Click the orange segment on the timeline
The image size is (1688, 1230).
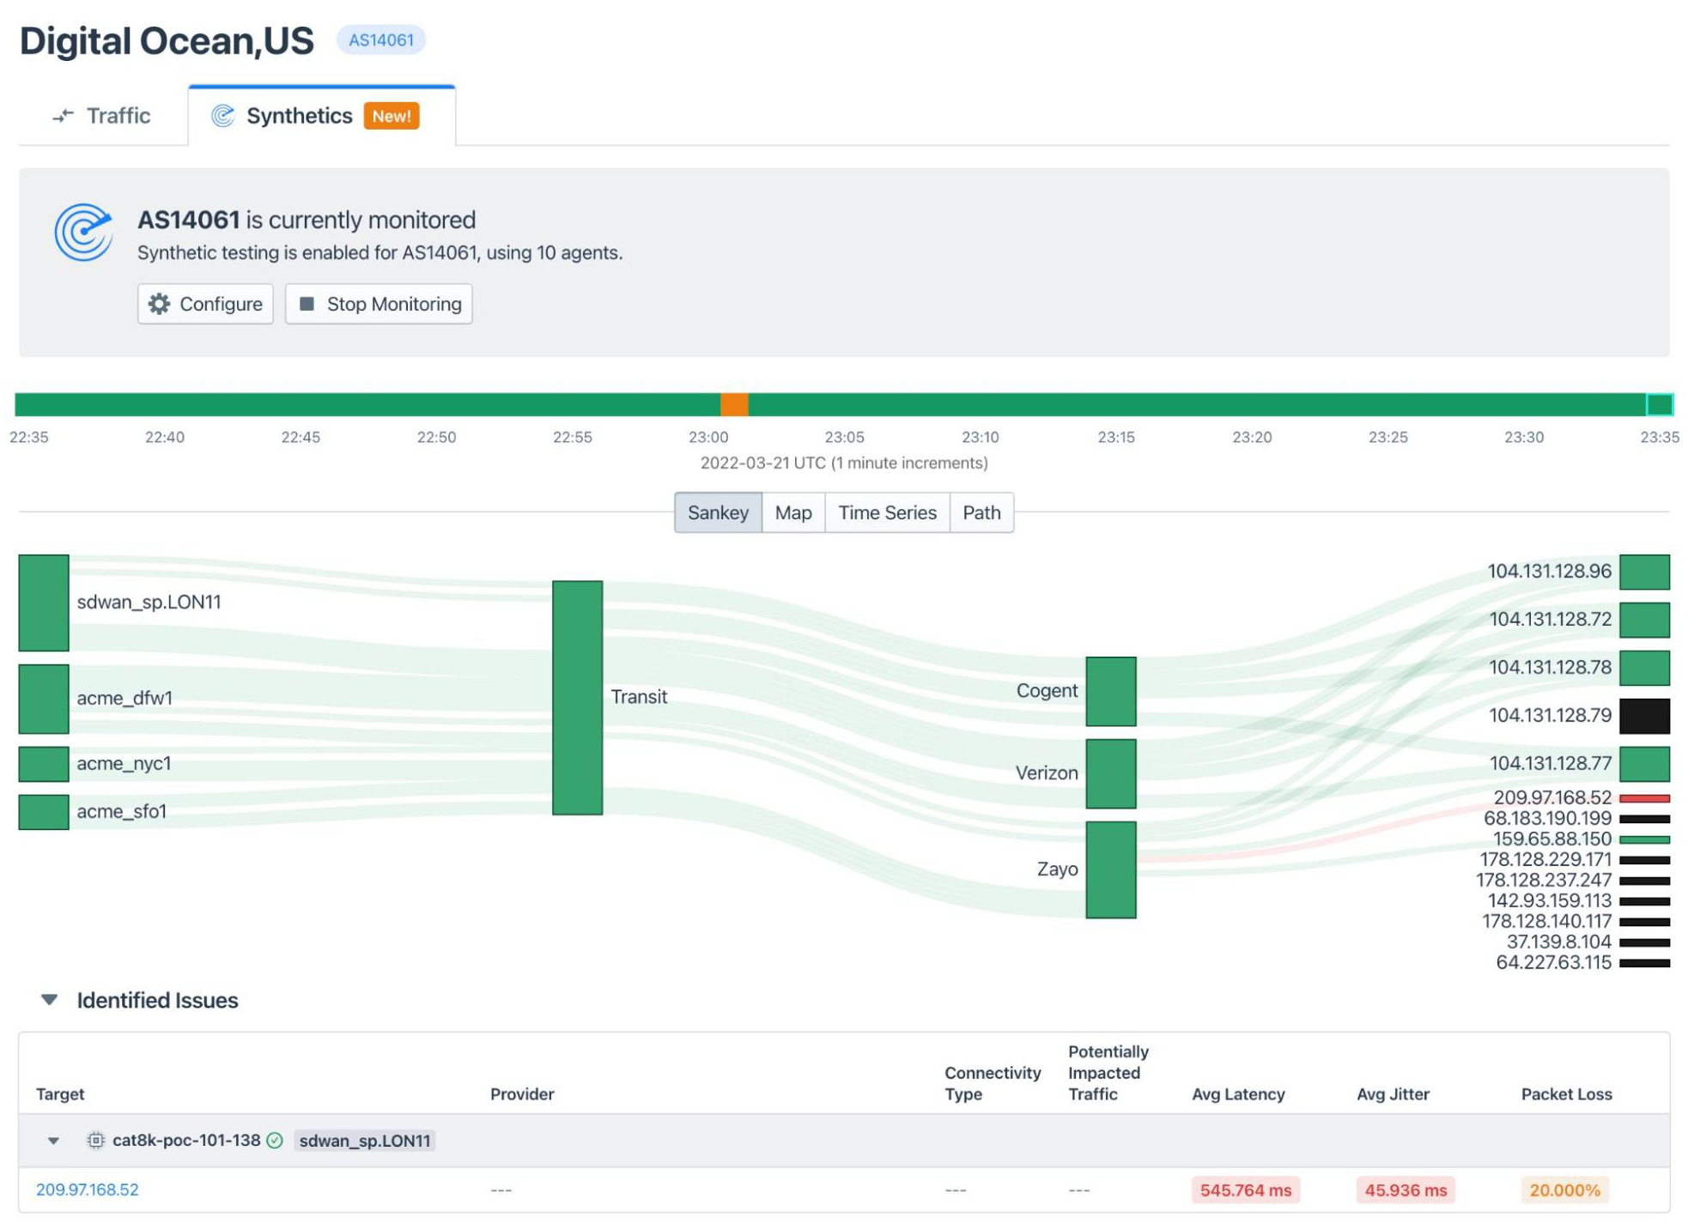click(734, 402)
